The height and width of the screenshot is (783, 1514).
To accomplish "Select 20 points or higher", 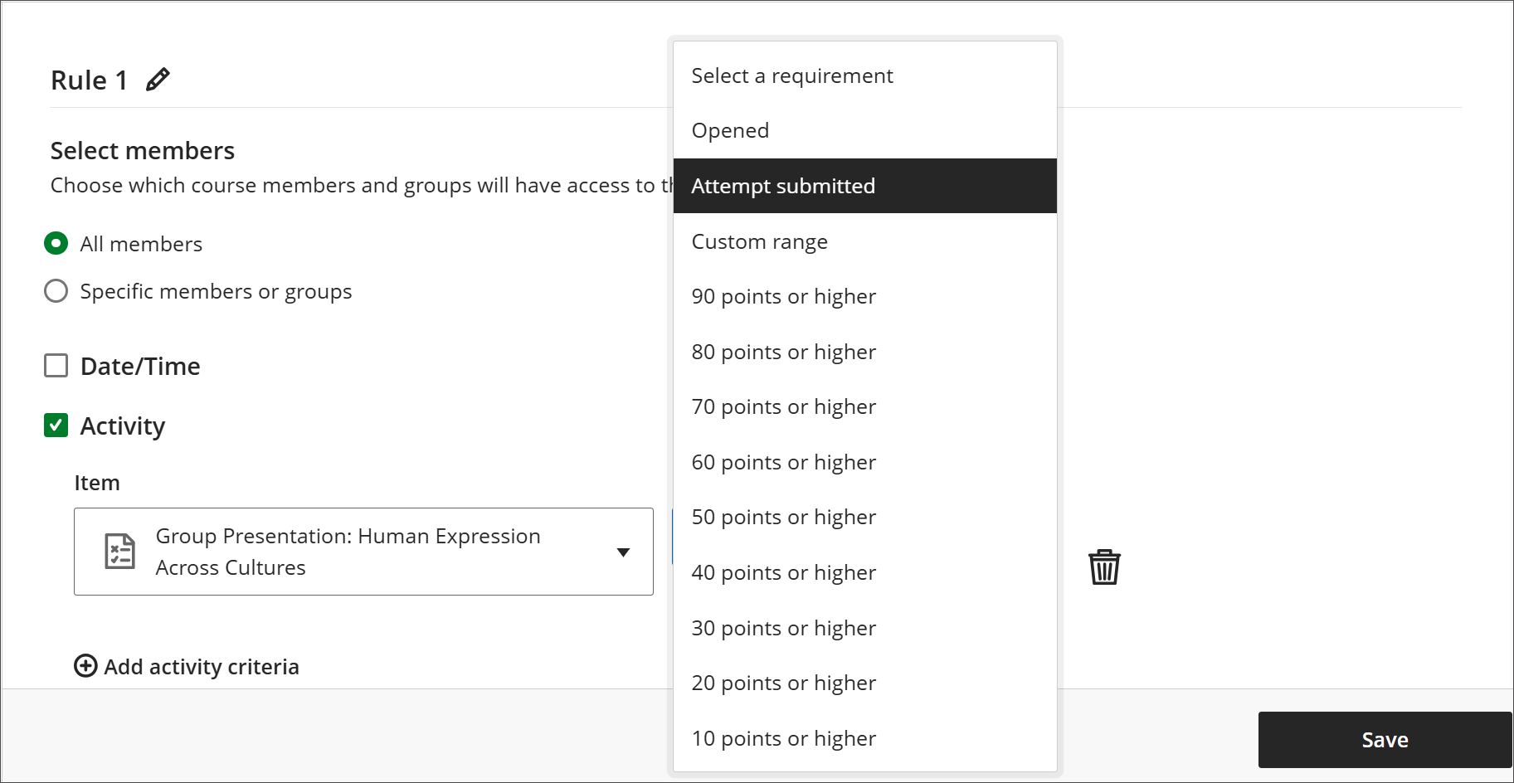I will pos(783,683).
